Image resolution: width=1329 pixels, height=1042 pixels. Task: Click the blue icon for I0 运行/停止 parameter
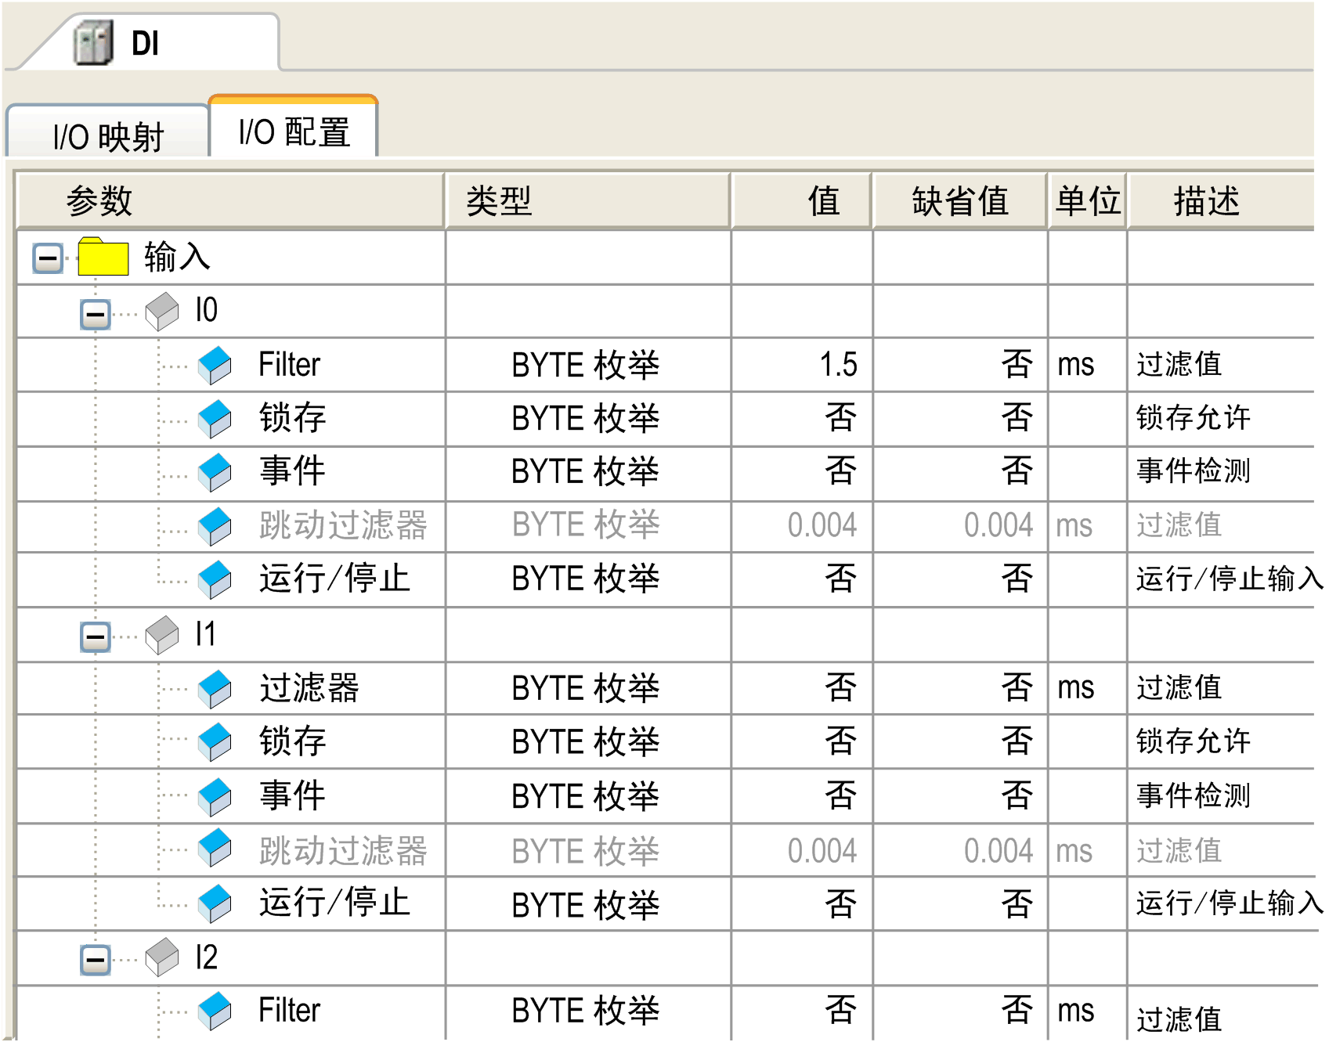(x=215, y=579)
